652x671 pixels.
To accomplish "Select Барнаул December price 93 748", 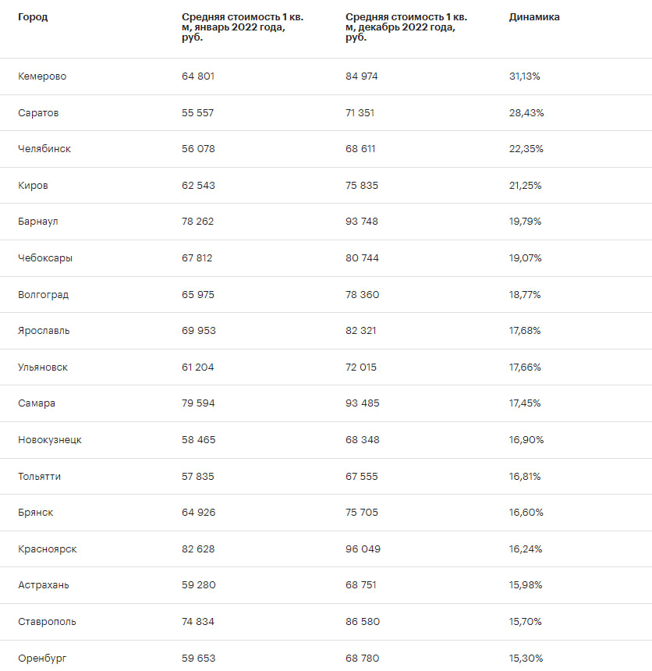I will (362, 222).
